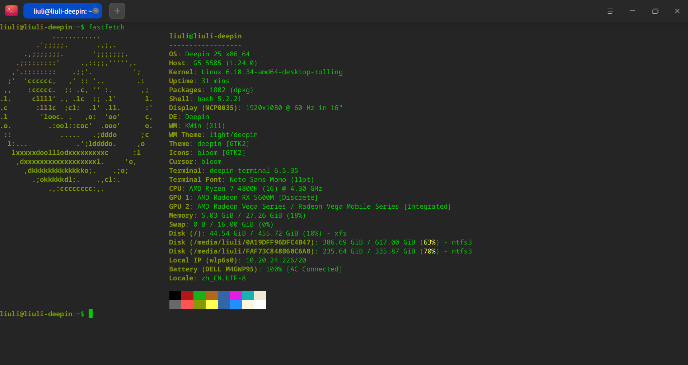
Task: Close the liuli@liuli-deepin tab
Action: [x=96, y=11]
